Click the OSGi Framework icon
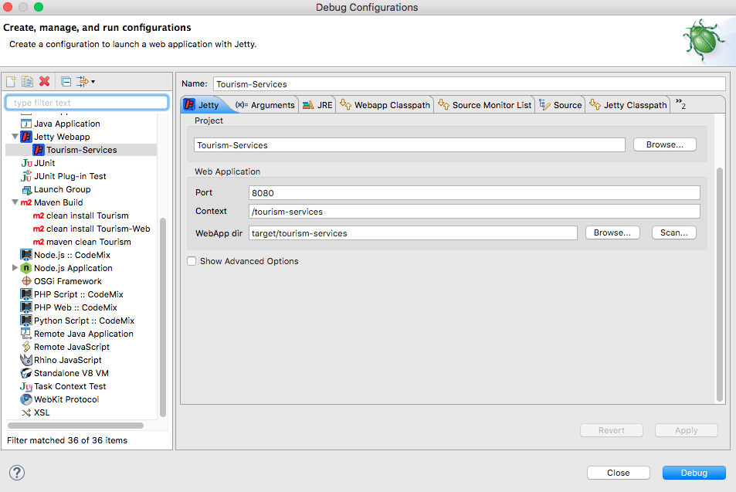Viewport: 736px width, 492px height. 26,281
